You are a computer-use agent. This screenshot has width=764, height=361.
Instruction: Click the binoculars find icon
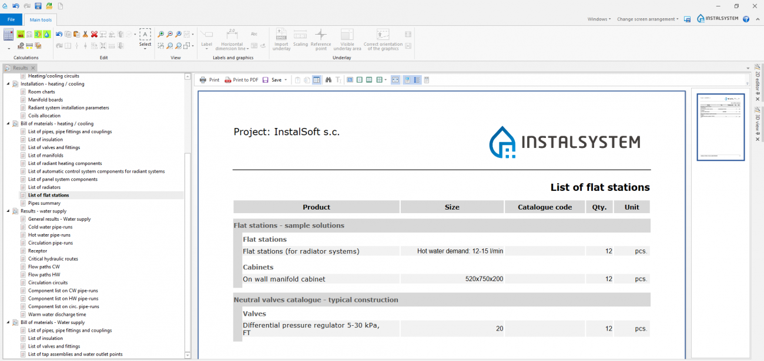[x=329, y=80]
